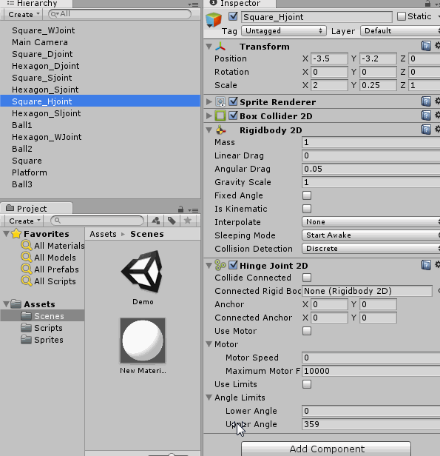Open help for Transform component
Screen dimensions: 440x456
[426, 46]
